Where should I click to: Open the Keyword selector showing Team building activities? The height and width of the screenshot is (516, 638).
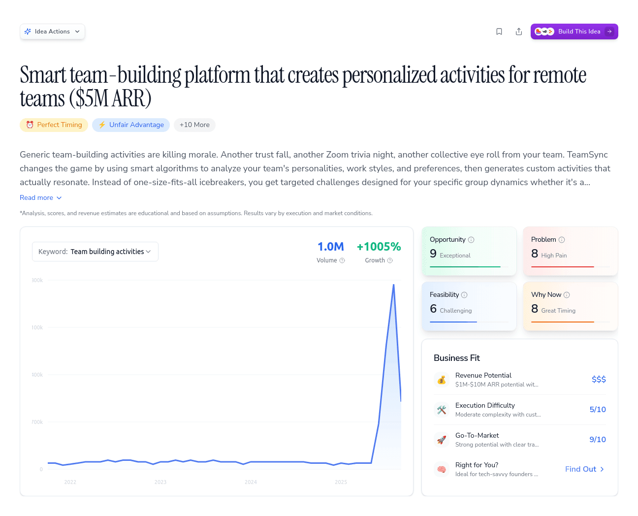tap(95, 252)
